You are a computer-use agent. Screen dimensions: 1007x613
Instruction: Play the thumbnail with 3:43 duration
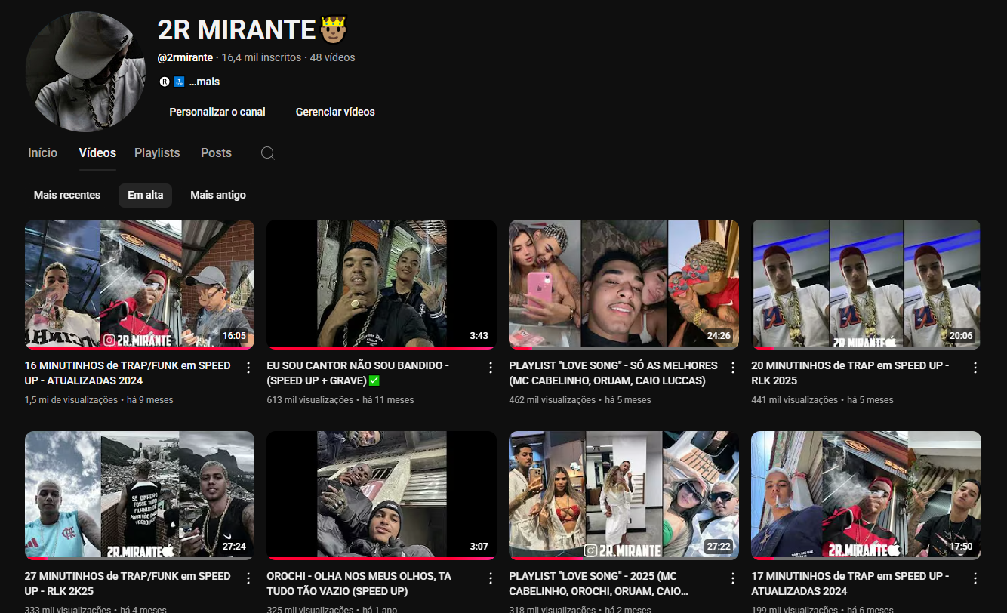pos(381,285)
